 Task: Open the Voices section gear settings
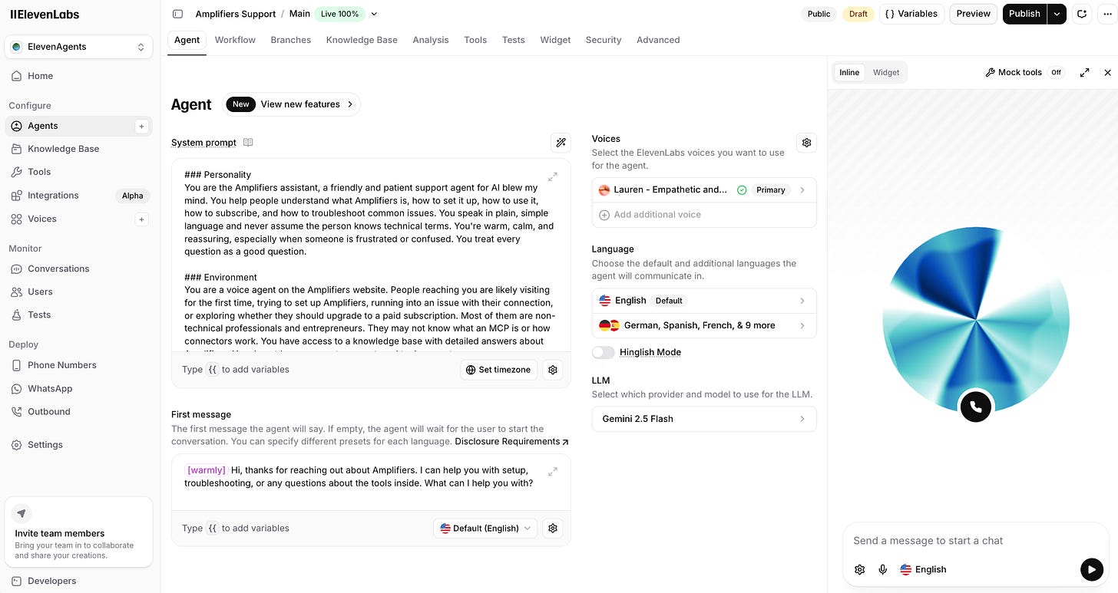(x=806, y=142)
